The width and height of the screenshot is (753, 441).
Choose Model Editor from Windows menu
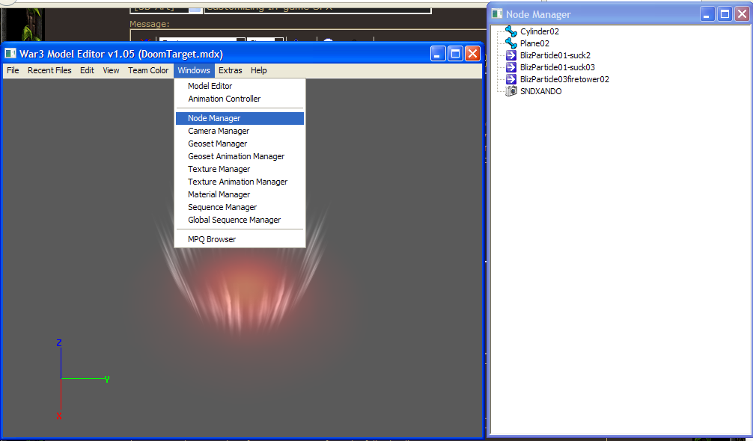click(240, 86)
